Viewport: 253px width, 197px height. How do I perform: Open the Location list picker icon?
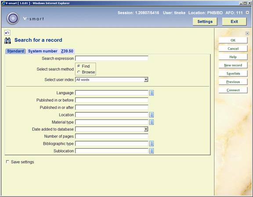click(x=151, y=115)
